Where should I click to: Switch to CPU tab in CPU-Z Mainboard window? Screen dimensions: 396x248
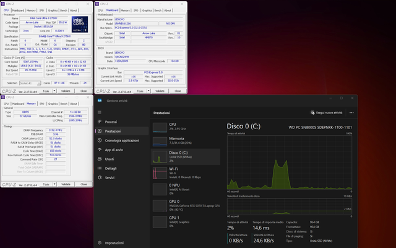coord(100,11)
